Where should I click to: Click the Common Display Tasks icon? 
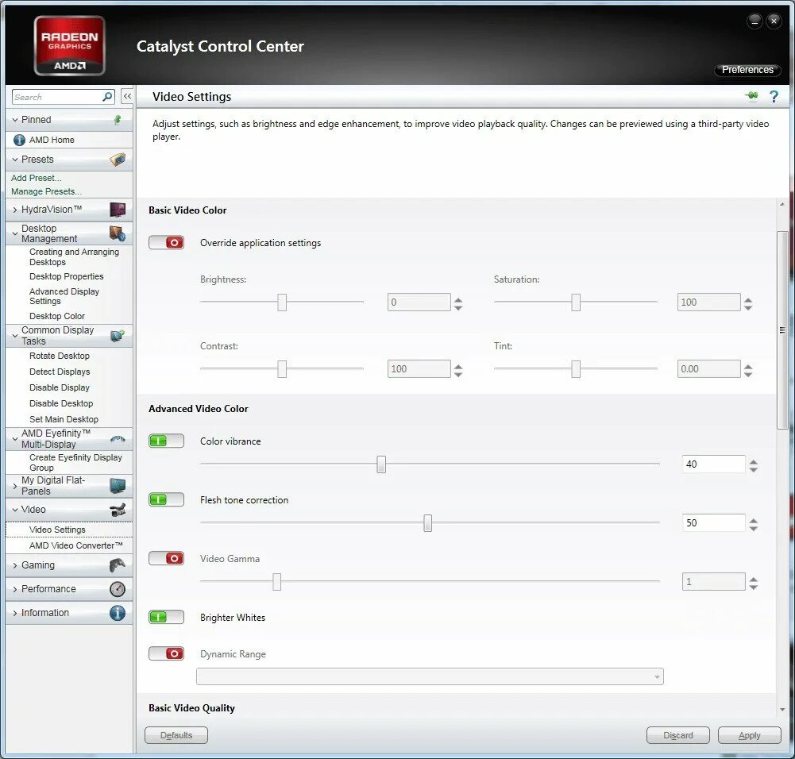coord(118,335)
